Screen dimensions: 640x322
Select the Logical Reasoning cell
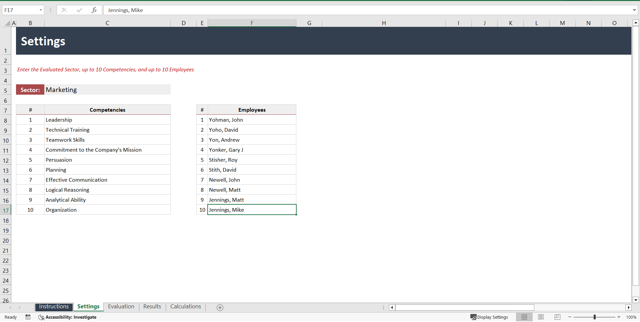pyautogui.click(x=107, y=190)
